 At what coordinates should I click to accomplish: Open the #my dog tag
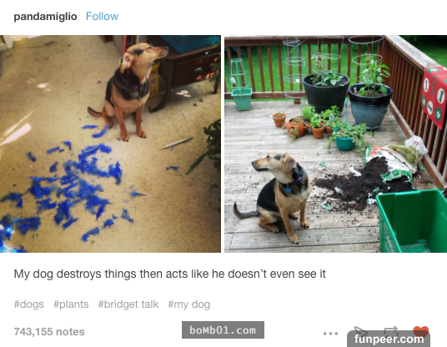[189, 304]
